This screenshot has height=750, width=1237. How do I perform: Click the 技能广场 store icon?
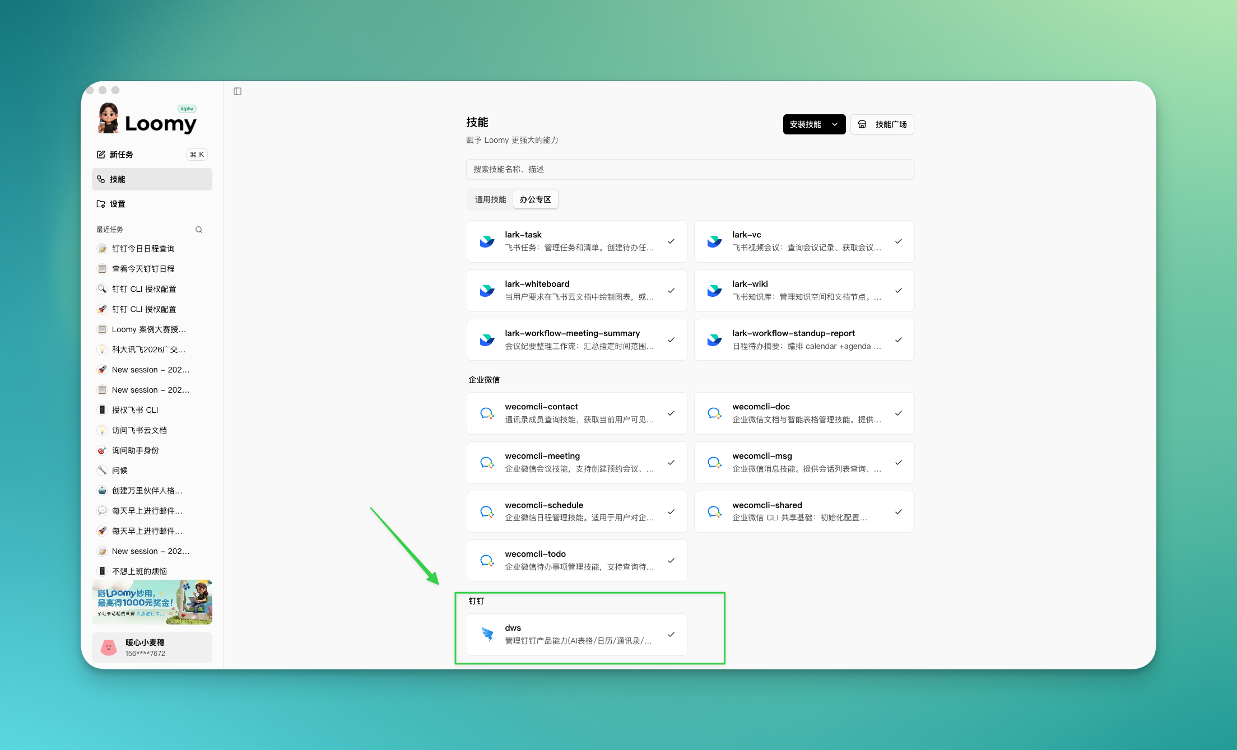pyautogui.click(x=862, y=124)
